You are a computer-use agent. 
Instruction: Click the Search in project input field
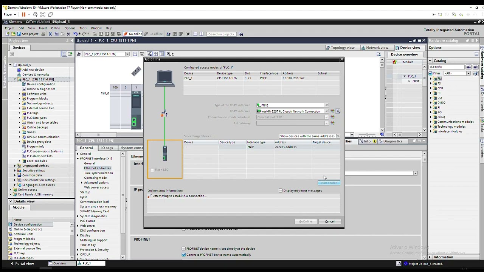click(221, 34)
